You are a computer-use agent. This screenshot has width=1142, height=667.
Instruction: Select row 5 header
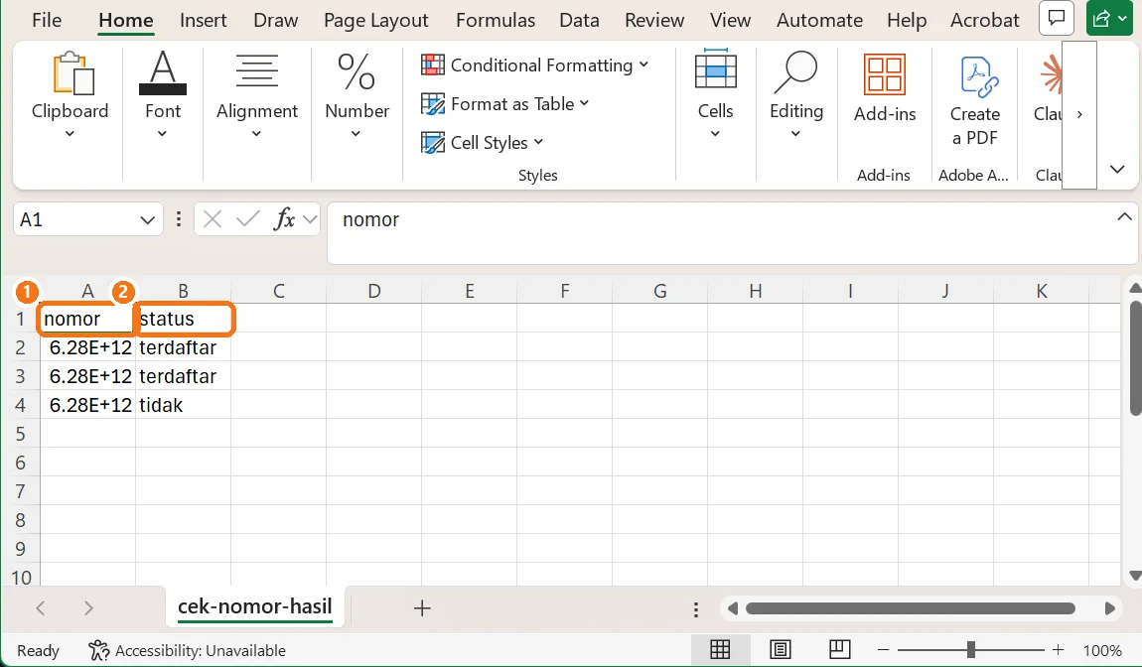(x=21, y=434)
